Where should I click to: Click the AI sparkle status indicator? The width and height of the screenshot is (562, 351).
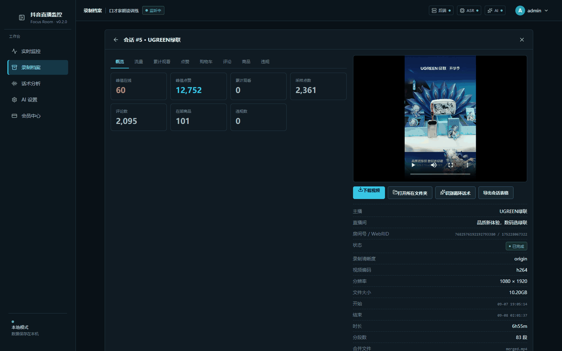point(495,10)
